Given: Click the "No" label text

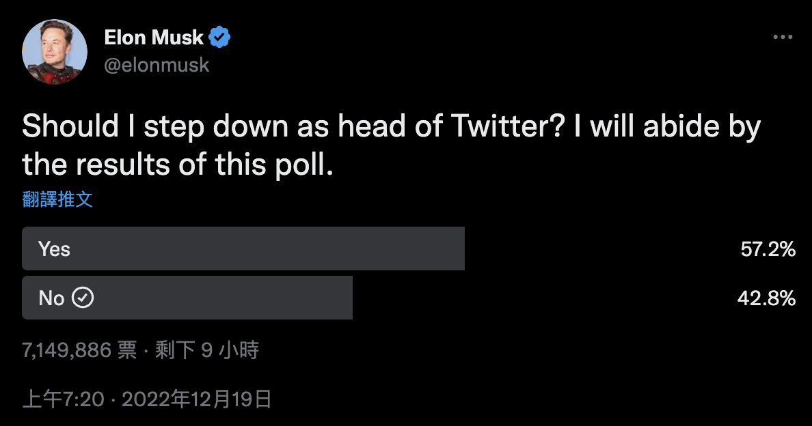Looking at the screenshot, I should tap(51, 298).
